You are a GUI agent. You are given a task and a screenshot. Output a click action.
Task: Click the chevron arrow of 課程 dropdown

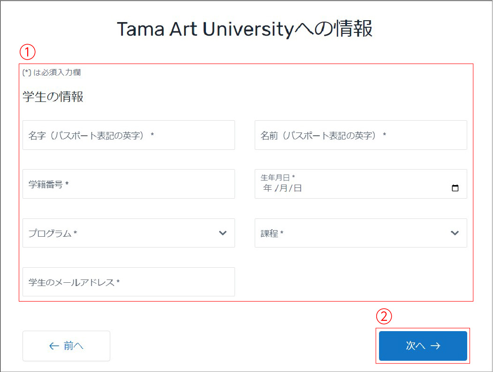(x=455, y=233)
